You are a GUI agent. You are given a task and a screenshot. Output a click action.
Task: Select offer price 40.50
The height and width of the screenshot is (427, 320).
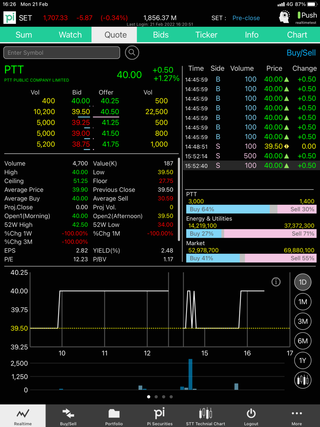coord(110,112)
